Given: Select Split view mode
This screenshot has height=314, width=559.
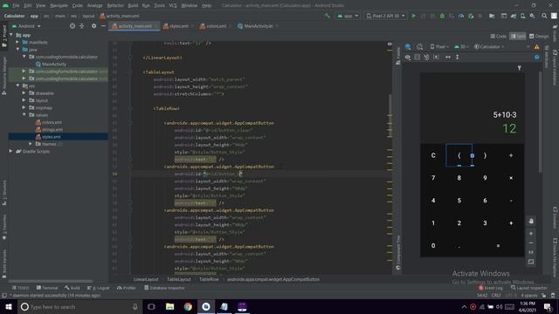Looking at the screenshot, I should 518,37.
